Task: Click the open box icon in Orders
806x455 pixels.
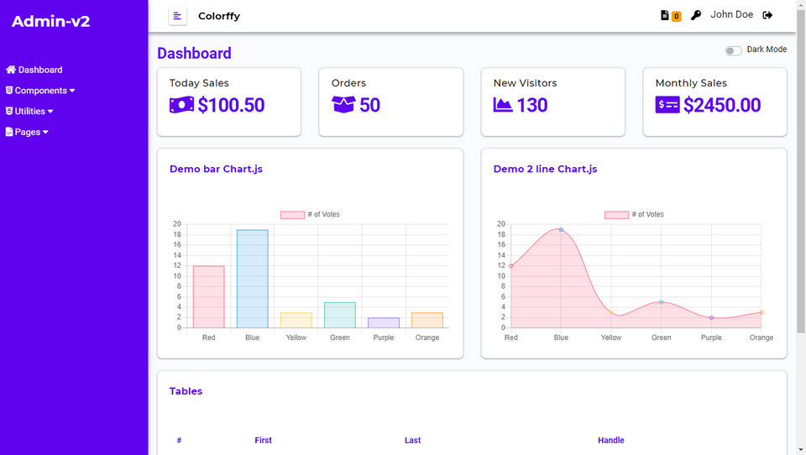Action: coord(343,105)
